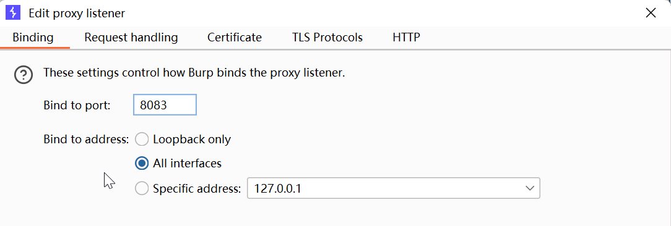
Task: Go to the Certificate tab
Action: pos(235,38)
